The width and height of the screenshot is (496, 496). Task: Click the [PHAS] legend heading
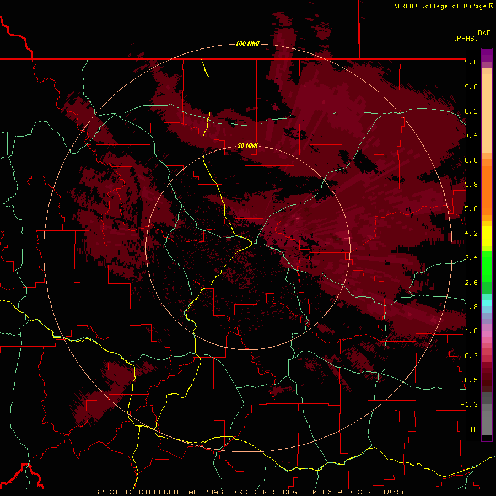466,38
